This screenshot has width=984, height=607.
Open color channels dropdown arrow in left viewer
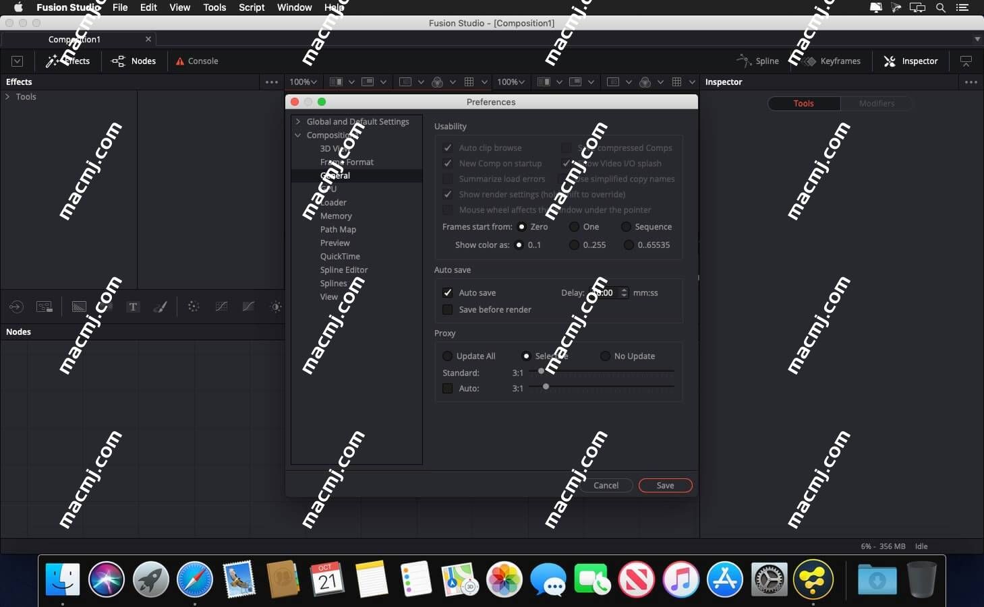pyautogui.click(x=453, y=82)
